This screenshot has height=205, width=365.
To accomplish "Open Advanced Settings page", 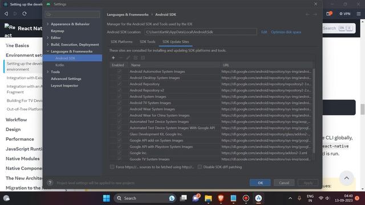I will pyautogui.click(x=66, y=79).
